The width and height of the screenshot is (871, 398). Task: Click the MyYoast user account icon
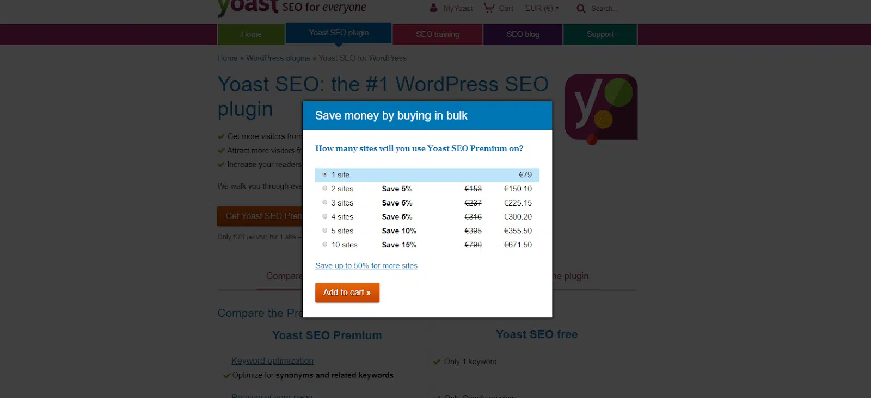click(x=434, y=8)
